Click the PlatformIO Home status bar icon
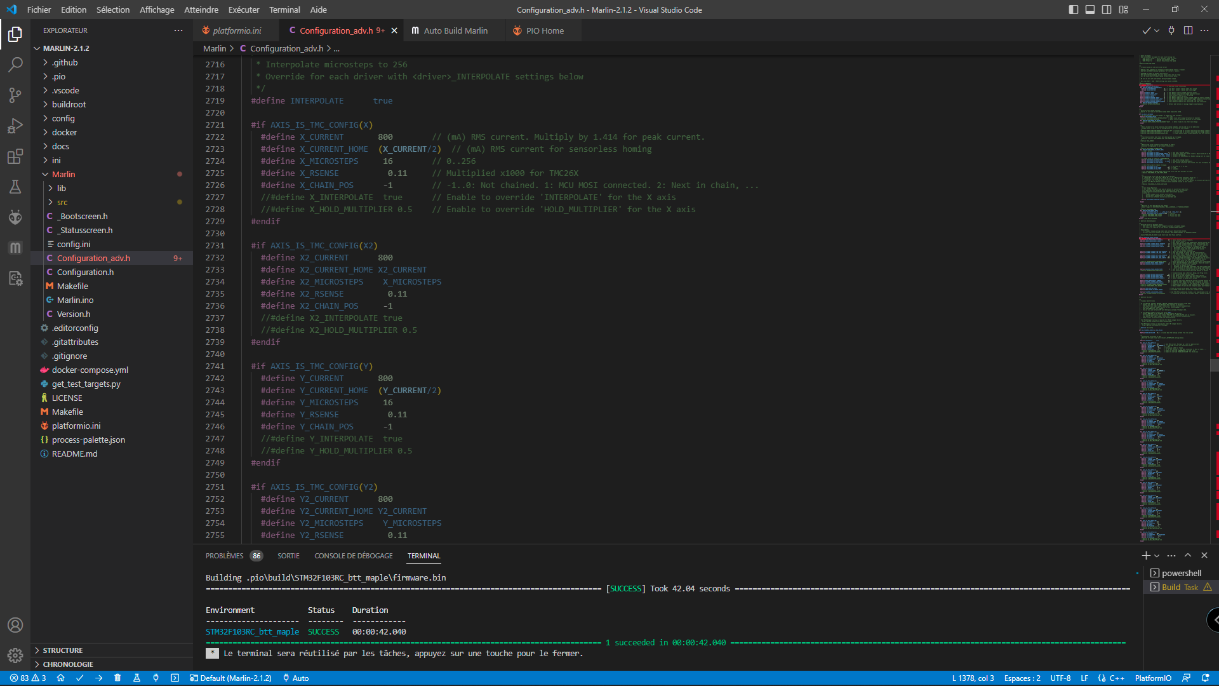Screen dimensions: 1219x686 point(60,678)
